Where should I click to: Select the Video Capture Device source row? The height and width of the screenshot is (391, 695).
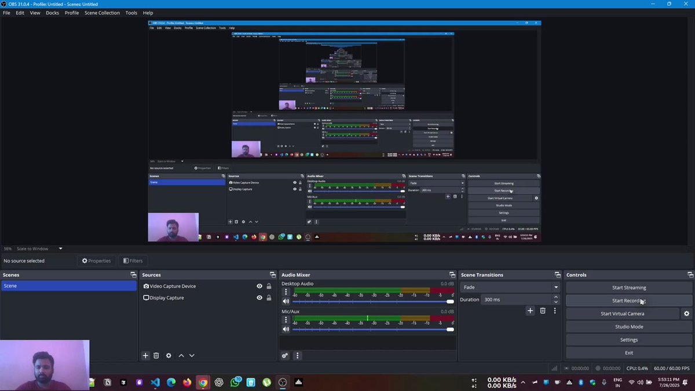[208, 286]
